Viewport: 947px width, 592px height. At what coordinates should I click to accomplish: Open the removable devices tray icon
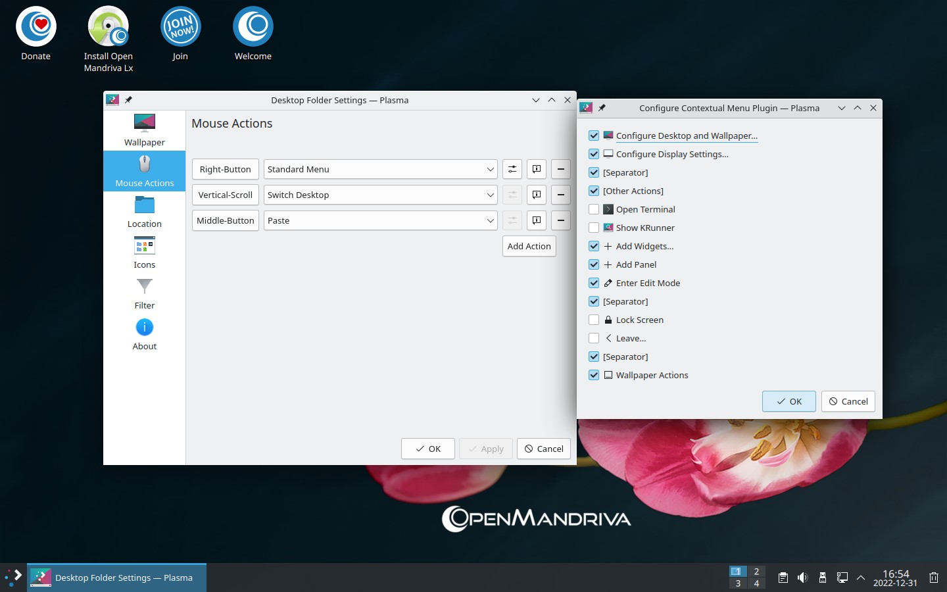tap(822, 578)
